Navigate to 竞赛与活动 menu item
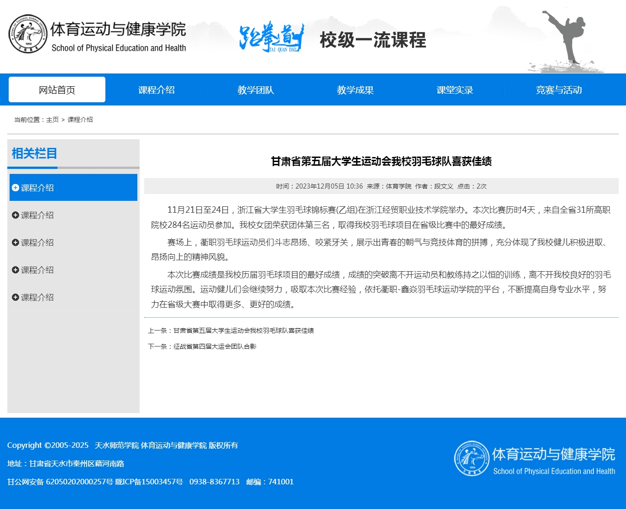Screen dimensions: 626x509 pyautogui.click(x=558, y=90)
